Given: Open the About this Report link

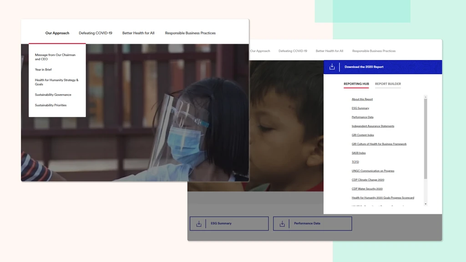Looking at the screenshot, I should (362, 99).
